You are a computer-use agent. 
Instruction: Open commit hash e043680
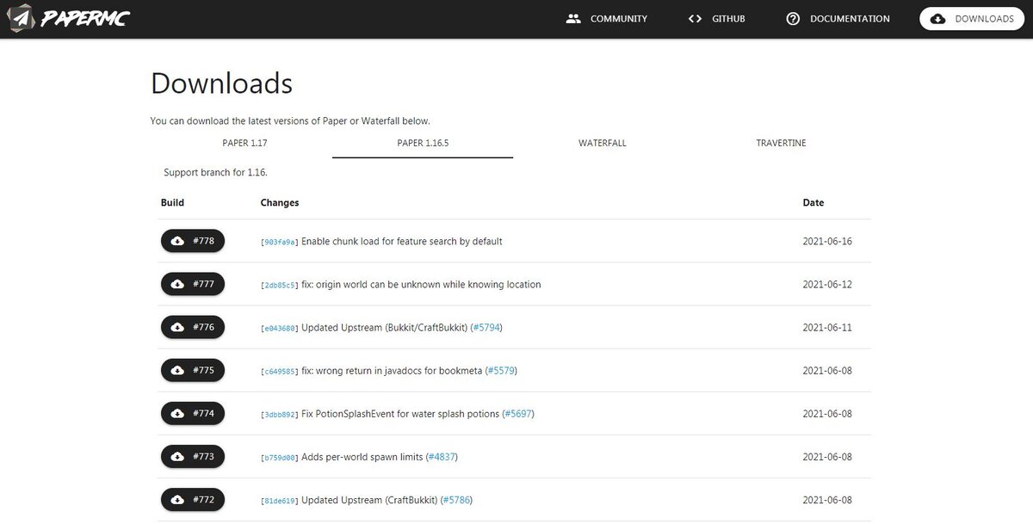pos(280,328)
